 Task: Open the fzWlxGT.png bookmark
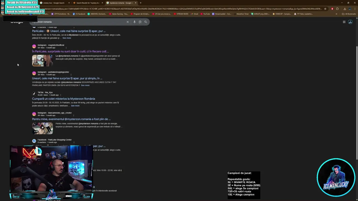(260, 14)
